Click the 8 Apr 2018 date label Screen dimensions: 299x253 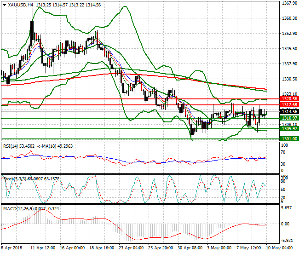pos(11,248)
